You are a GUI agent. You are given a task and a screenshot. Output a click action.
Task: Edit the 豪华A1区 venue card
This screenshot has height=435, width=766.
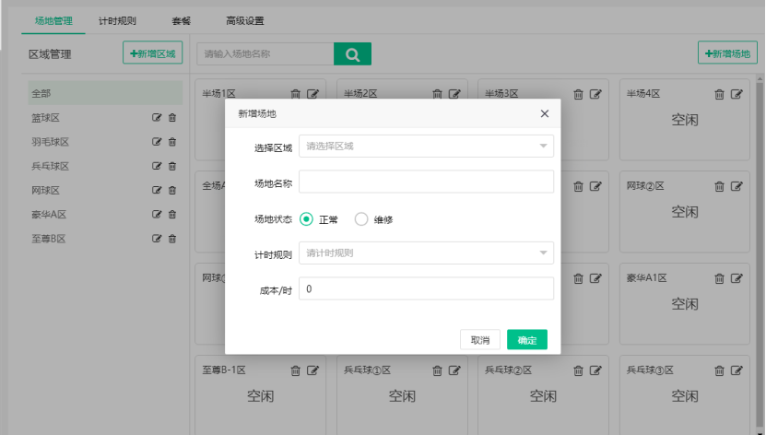(x=737, y=278)
